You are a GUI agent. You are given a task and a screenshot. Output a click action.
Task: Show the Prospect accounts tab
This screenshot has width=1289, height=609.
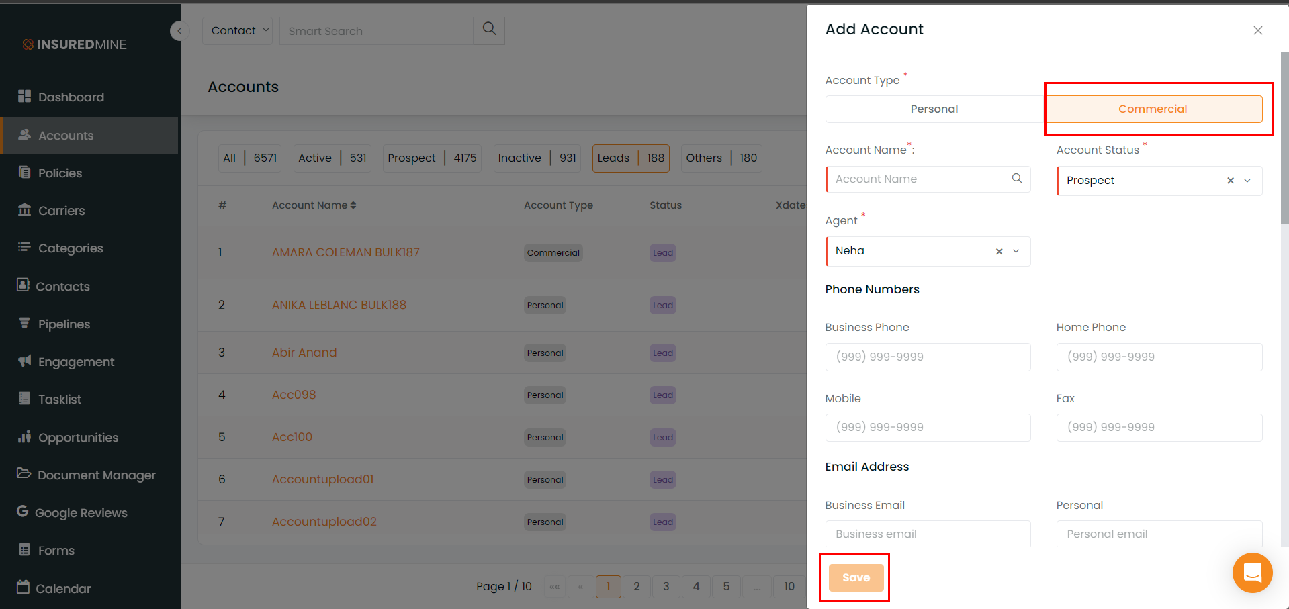point(431,158)
